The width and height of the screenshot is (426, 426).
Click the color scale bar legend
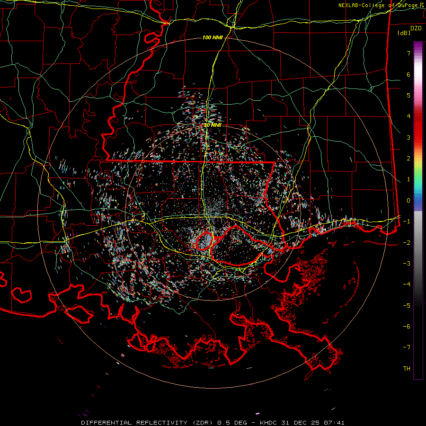point(418,210)
